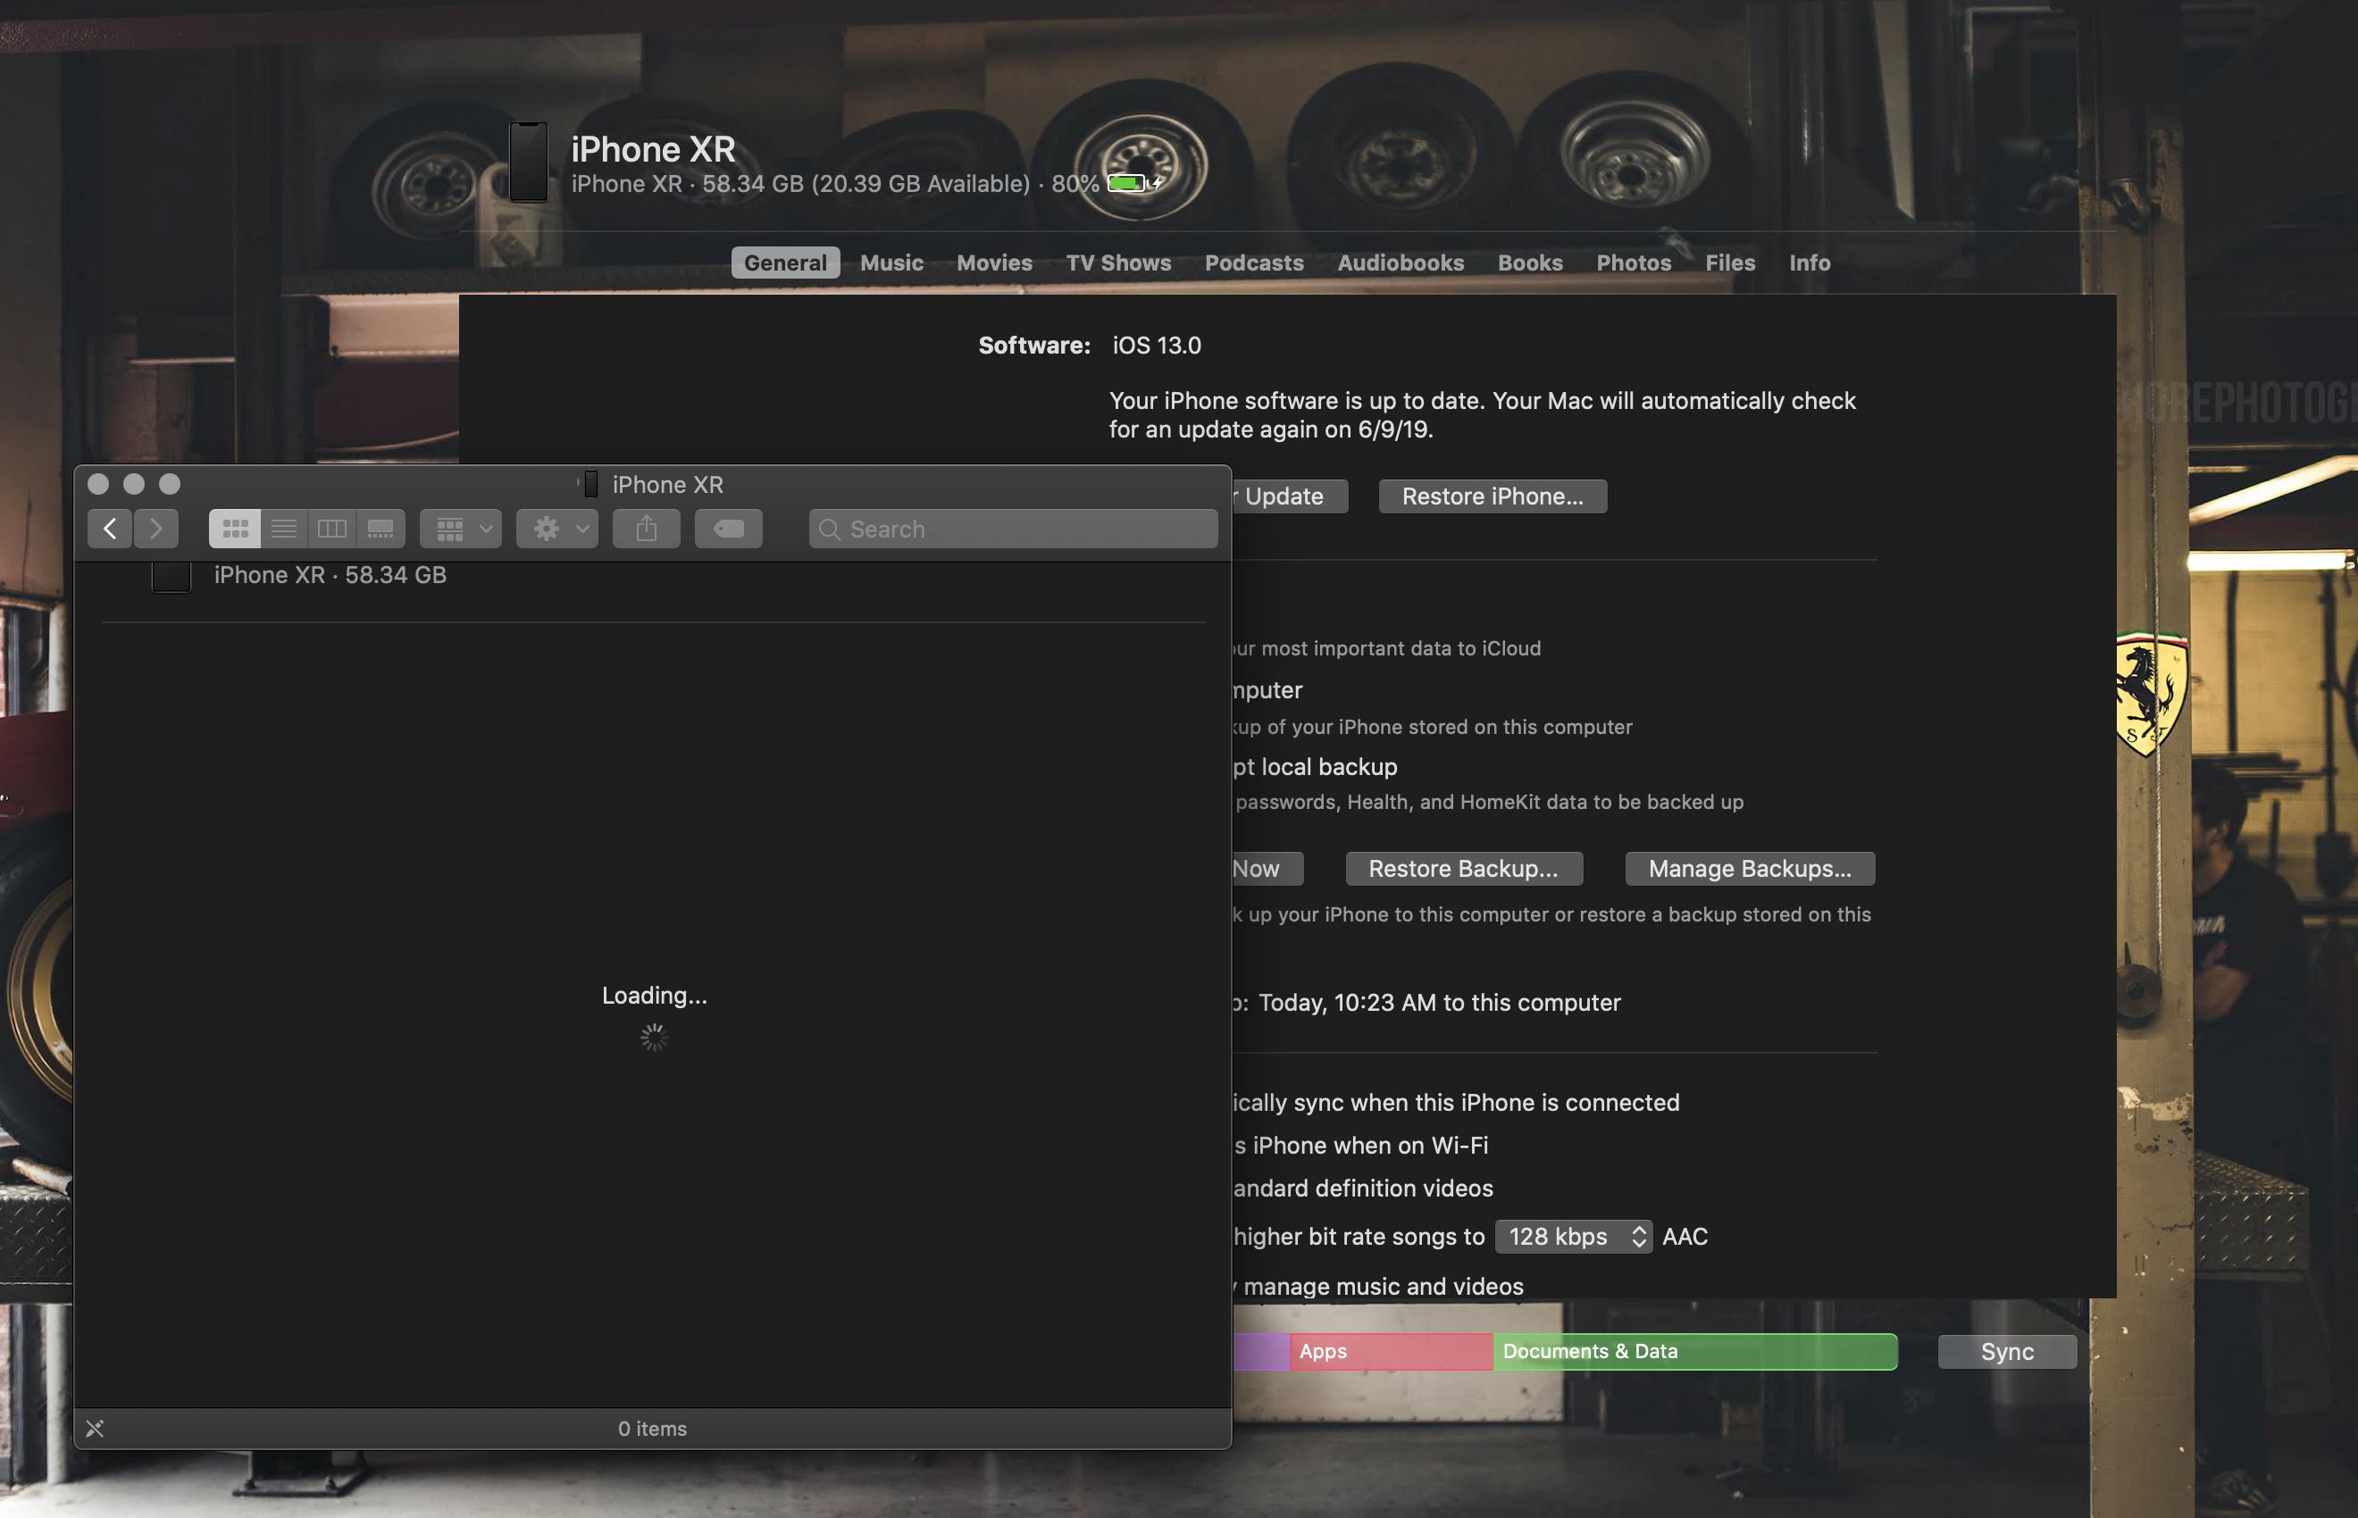Click the Sync button
Image resolution: width=2358 pixels, height=1518 pixels.
click(2008, 1351)
